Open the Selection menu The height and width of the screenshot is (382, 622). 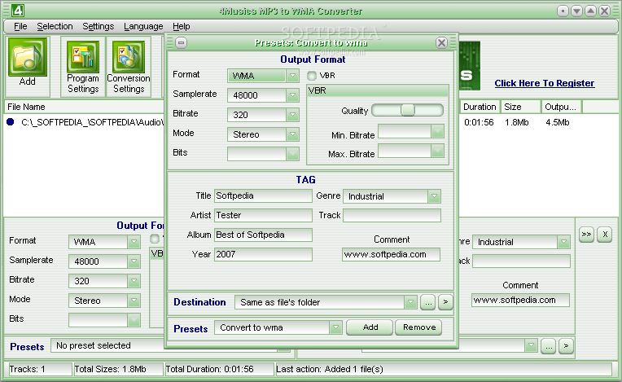pos(55,26)
